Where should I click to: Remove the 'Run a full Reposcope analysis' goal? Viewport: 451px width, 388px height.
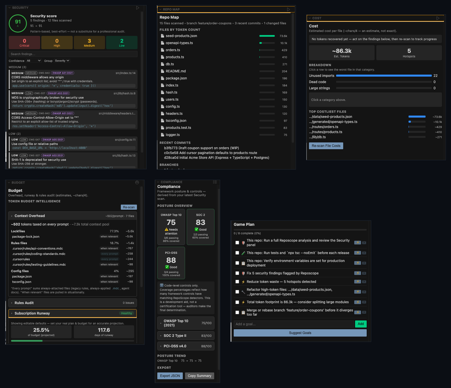click(x=364, y=243)
